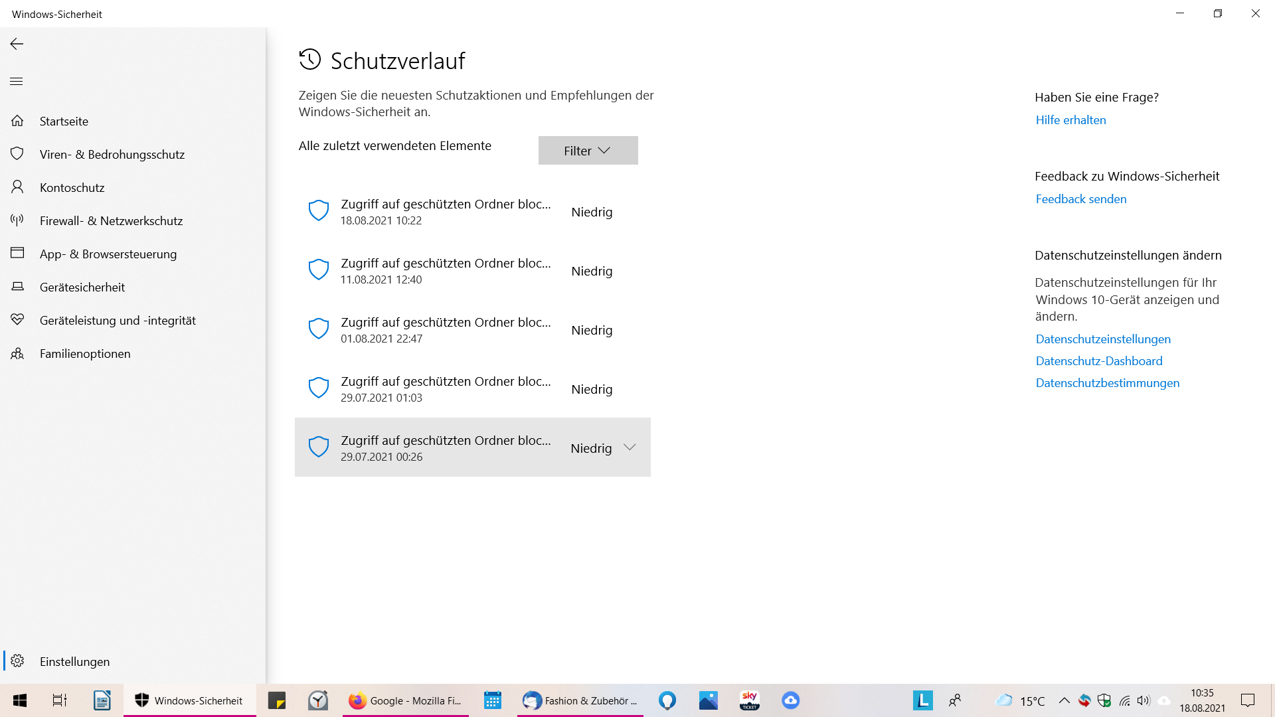Open the Filter dropdown

[x=588, y=151]
